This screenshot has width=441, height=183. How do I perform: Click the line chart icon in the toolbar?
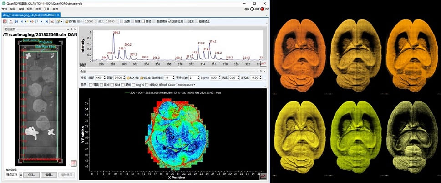pyautogui.click(x=52, y=22)
